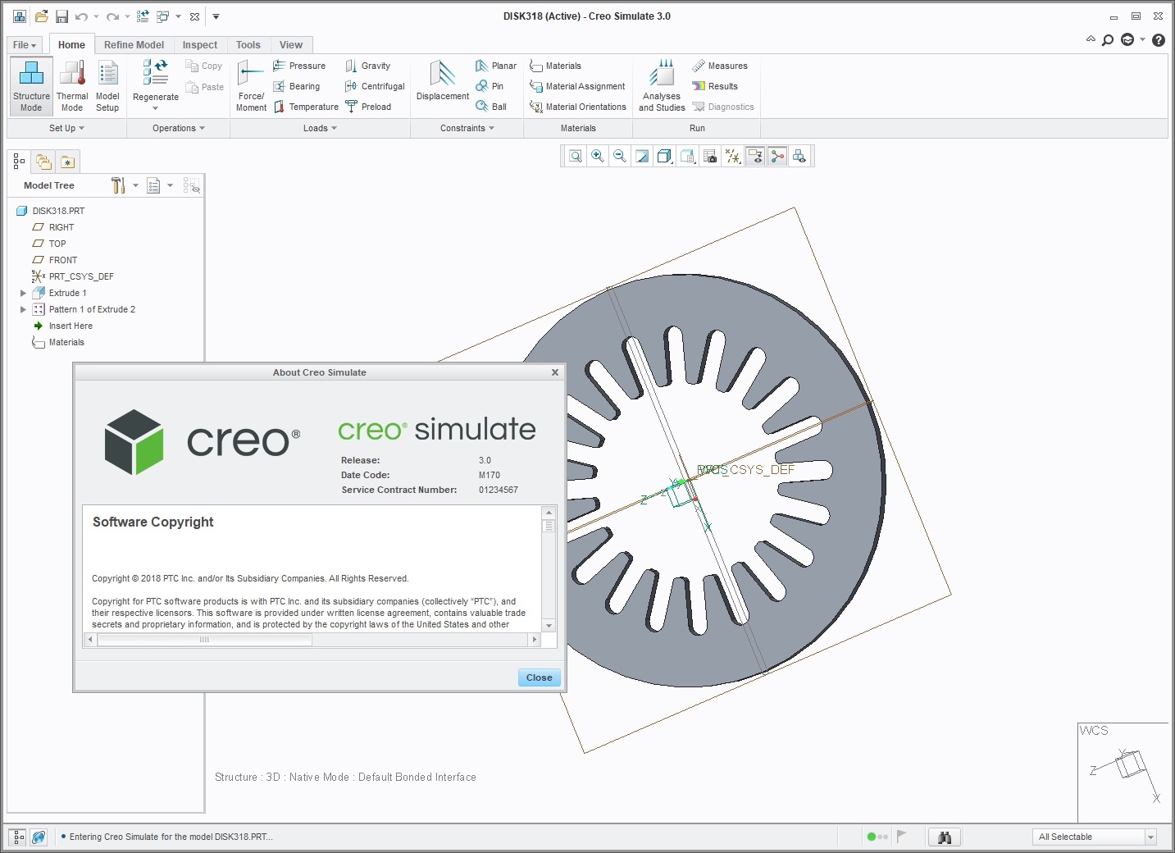Open the View tab

coord(291,45)
